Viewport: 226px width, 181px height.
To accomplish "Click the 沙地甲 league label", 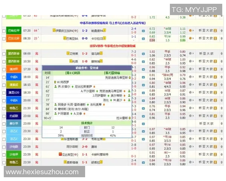I will [x=14, y=155].
